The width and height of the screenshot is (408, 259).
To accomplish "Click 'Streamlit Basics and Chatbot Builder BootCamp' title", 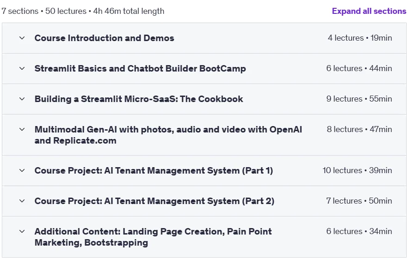I will 140,69.
